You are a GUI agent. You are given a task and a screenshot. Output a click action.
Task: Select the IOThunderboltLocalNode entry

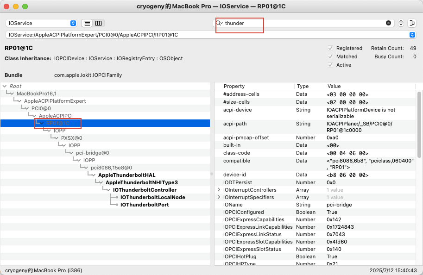click(x=153, y=197)
